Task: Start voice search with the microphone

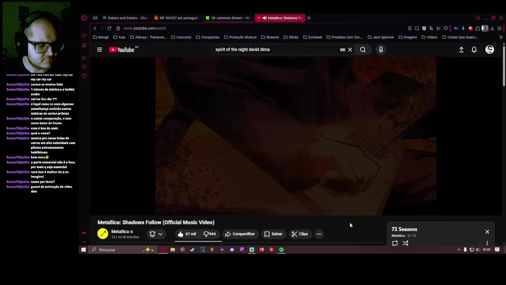Action: [x=381, y=49]
